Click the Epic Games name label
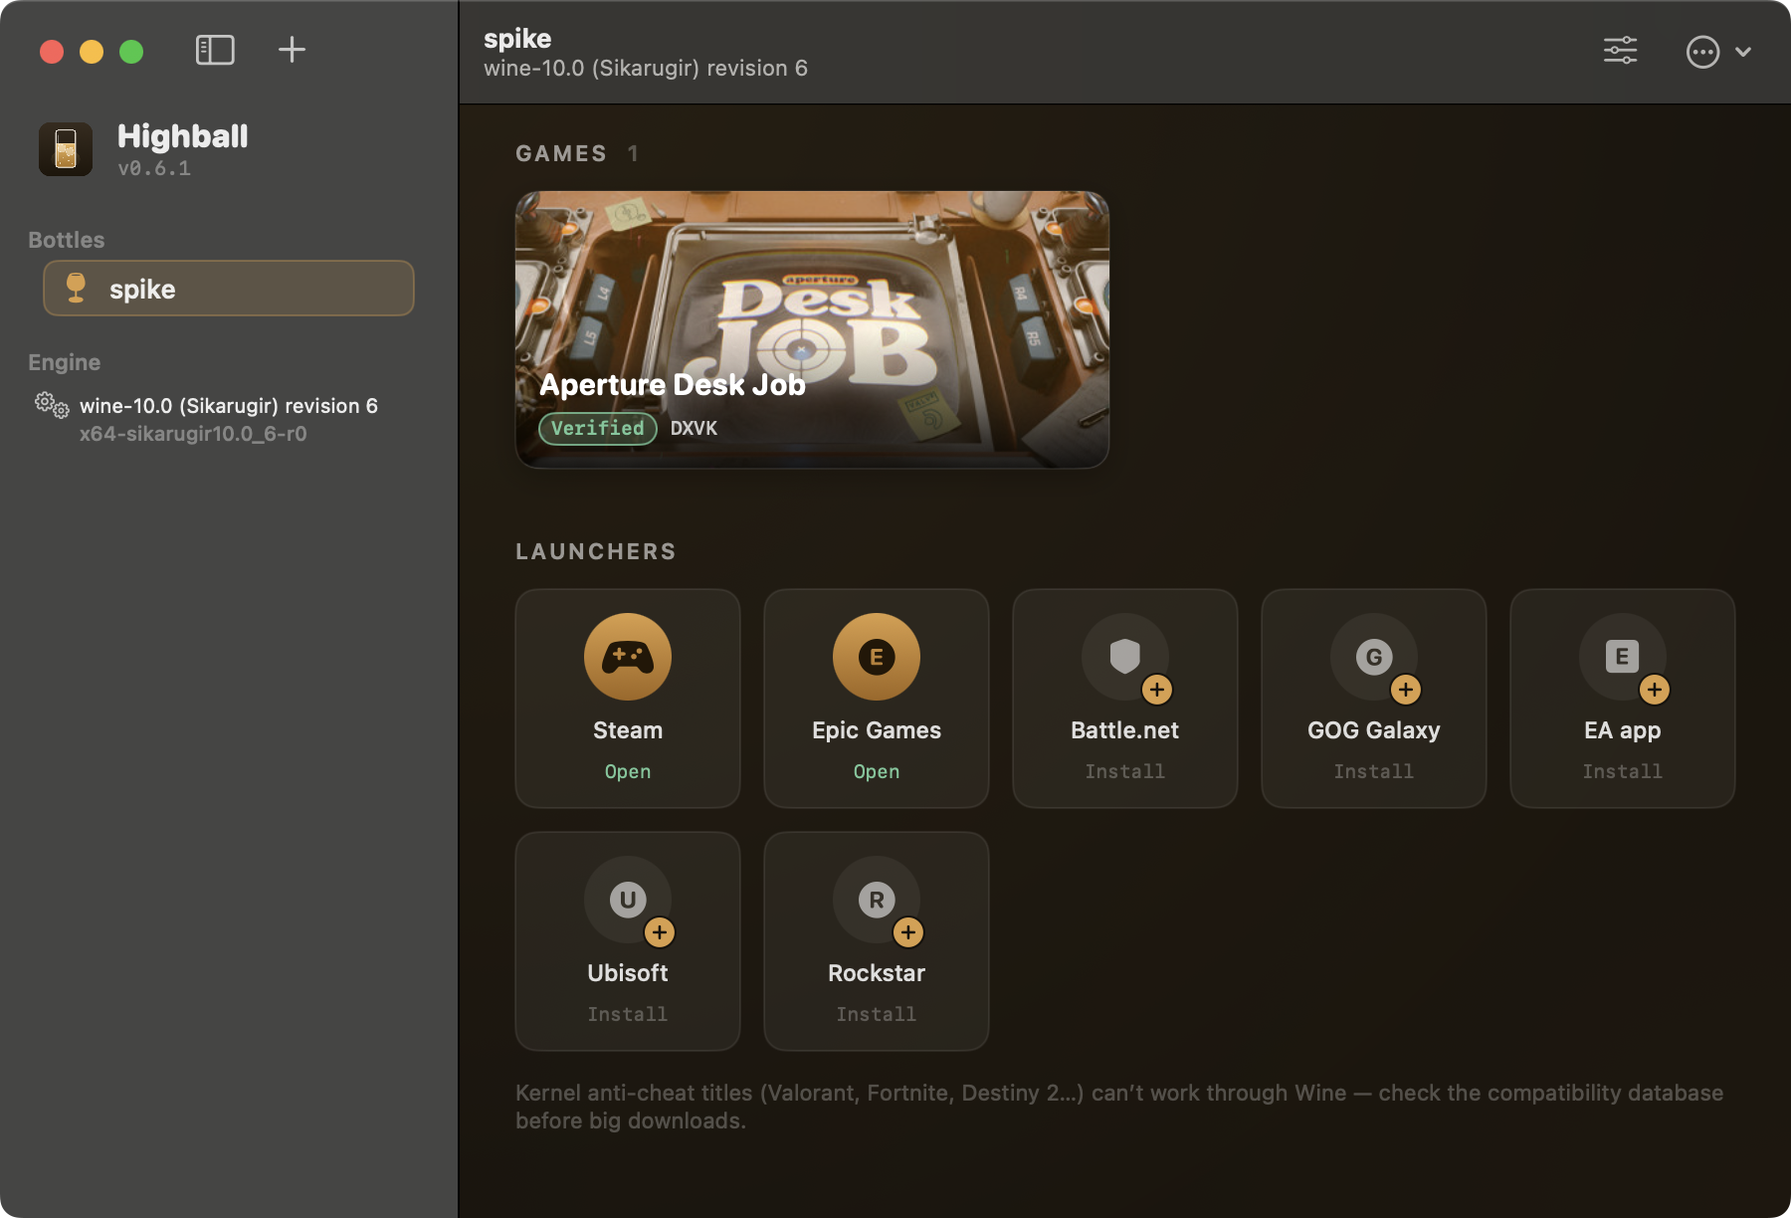1791x1218 pixels. [877, 730]
